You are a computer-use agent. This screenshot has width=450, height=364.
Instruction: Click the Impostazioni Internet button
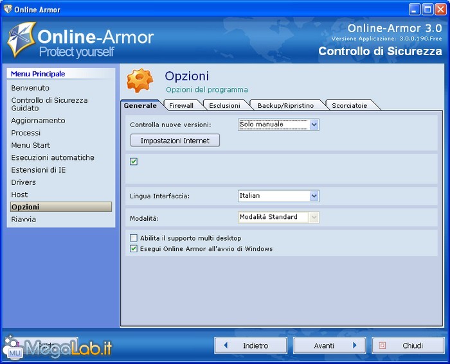(x=175, y=141)
